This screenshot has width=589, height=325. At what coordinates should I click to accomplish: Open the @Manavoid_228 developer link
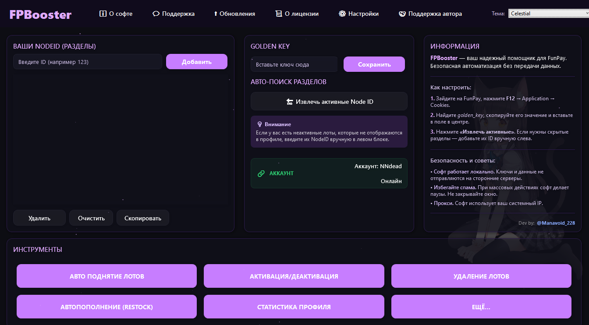point(556,223)
